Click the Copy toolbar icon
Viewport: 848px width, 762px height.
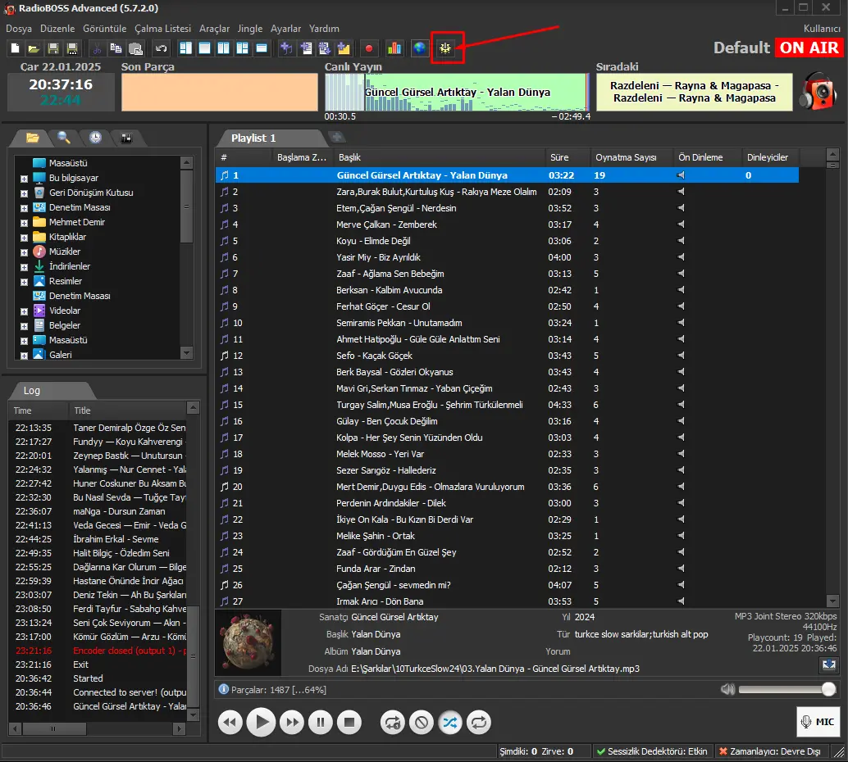pyautogui.click(x=116, y=48)
